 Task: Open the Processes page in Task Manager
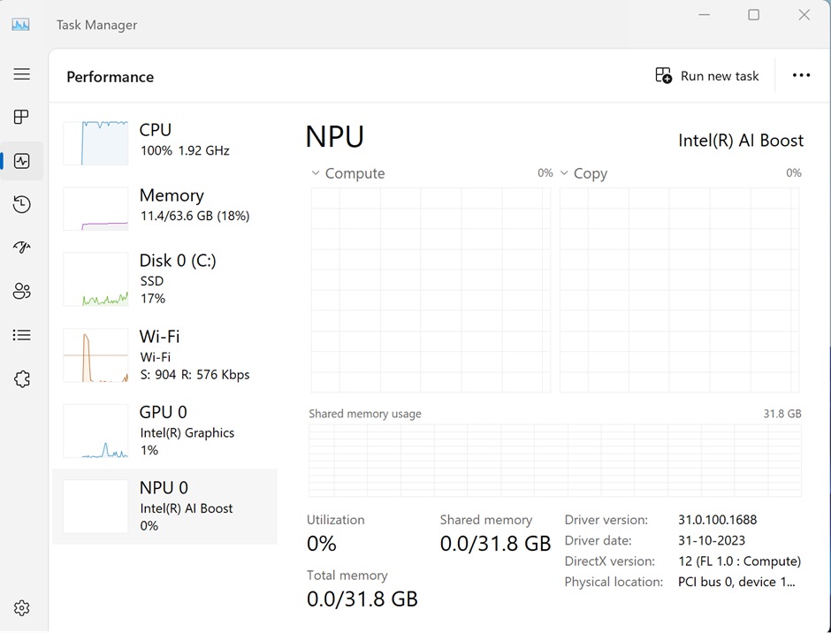pos(22,117)
